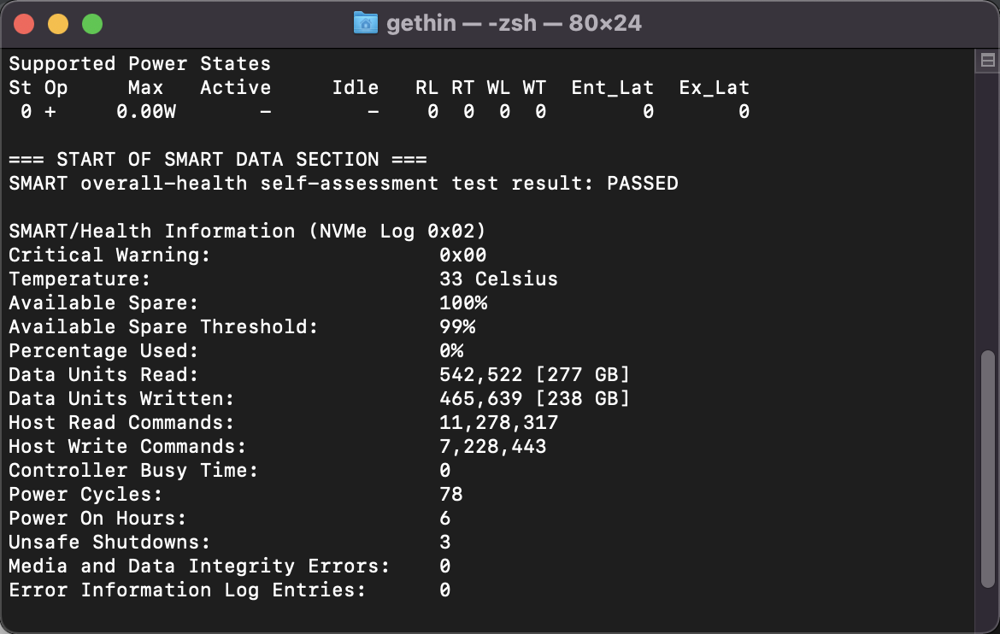
Task: Close the Terminal window with red button
Action: (x=24, y=24)
